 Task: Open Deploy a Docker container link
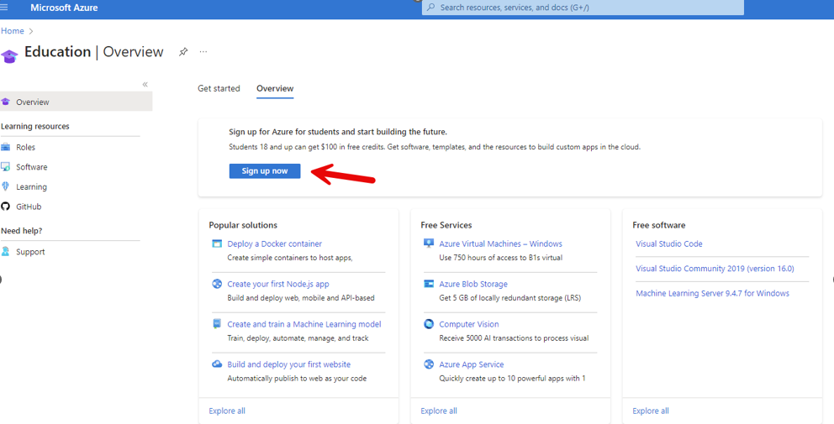coord(274,243)
